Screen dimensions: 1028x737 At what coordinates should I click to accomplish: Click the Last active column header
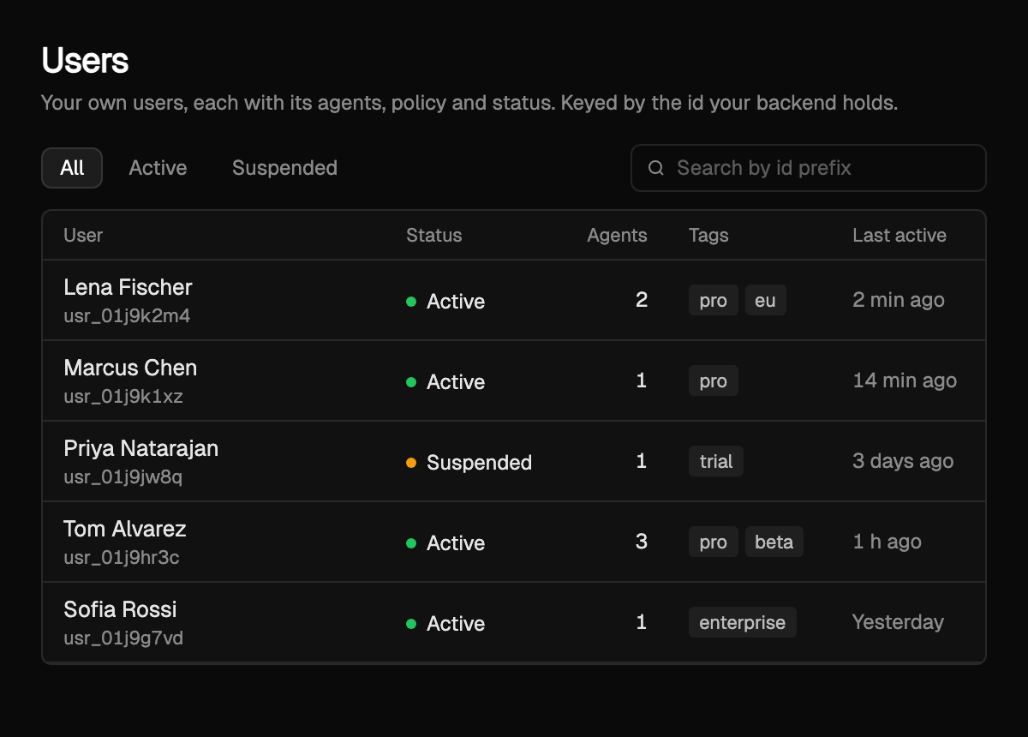click(899, 236)
